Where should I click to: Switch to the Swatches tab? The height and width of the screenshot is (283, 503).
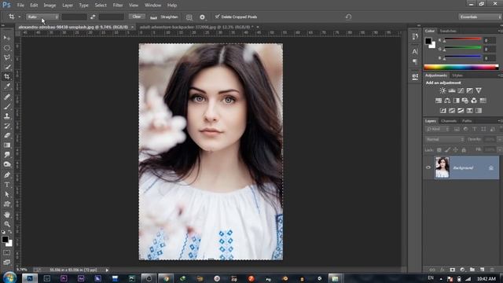click(x=448, y=31)
